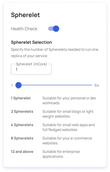Screen dimensions: 110x172
Task: Select the 2 Spherelets row label
Action: pos(22,112)
